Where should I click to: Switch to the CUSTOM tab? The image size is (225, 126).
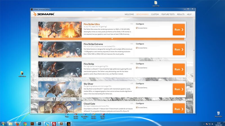155,14
